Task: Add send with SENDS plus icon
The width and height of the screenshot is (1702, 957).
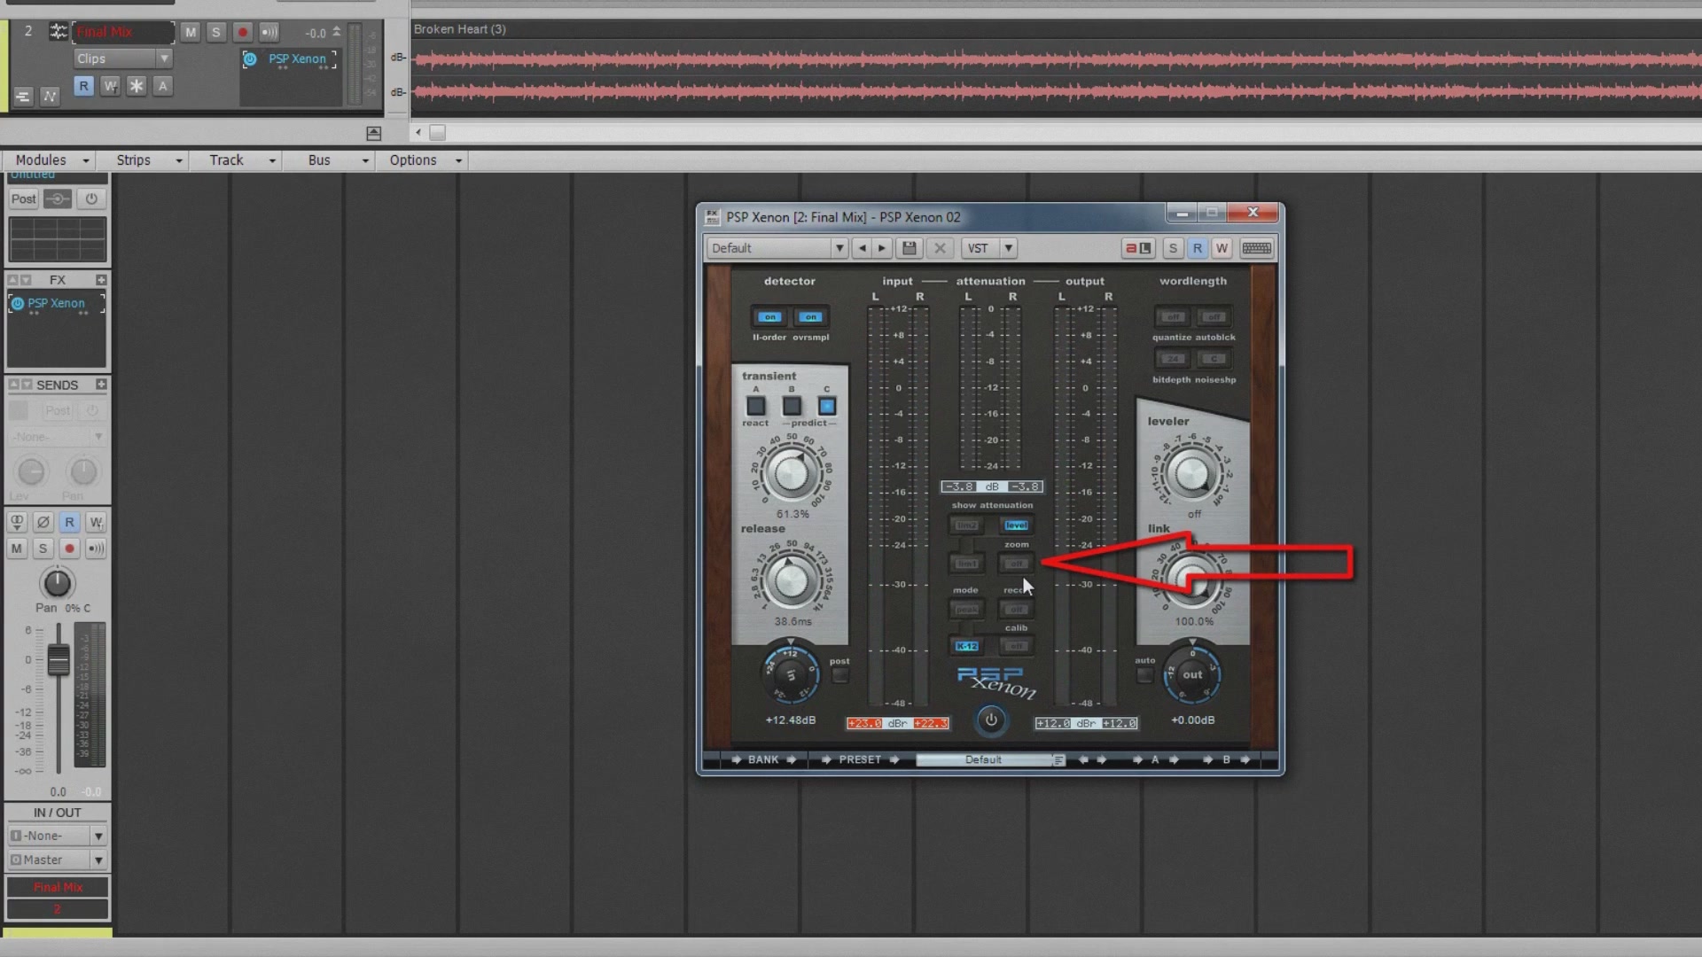Action: [x=101, y=385]
